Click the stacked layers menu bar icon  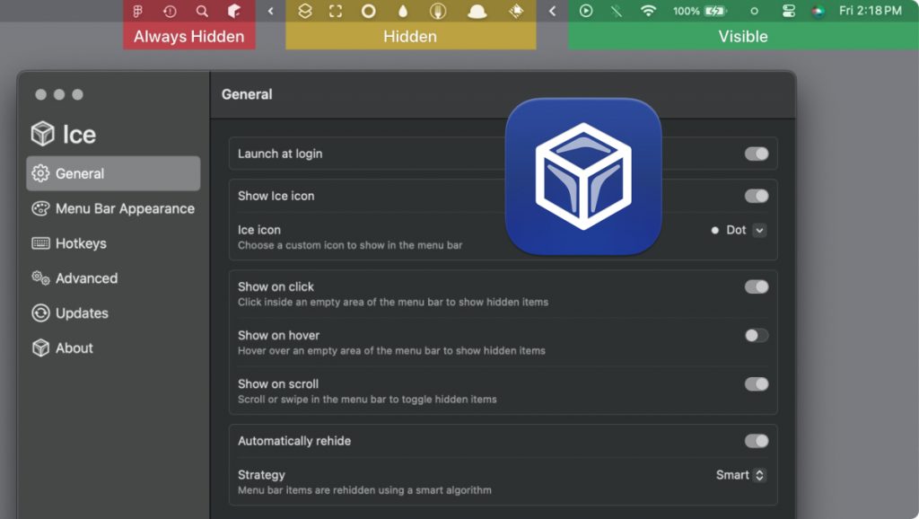305,12
